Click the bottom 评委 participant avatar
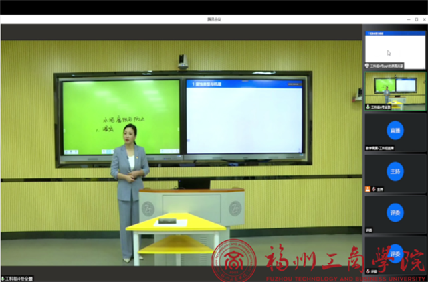The width and height of the screenshot is (428, 282). pyautogui.click(x=395, y=253)
